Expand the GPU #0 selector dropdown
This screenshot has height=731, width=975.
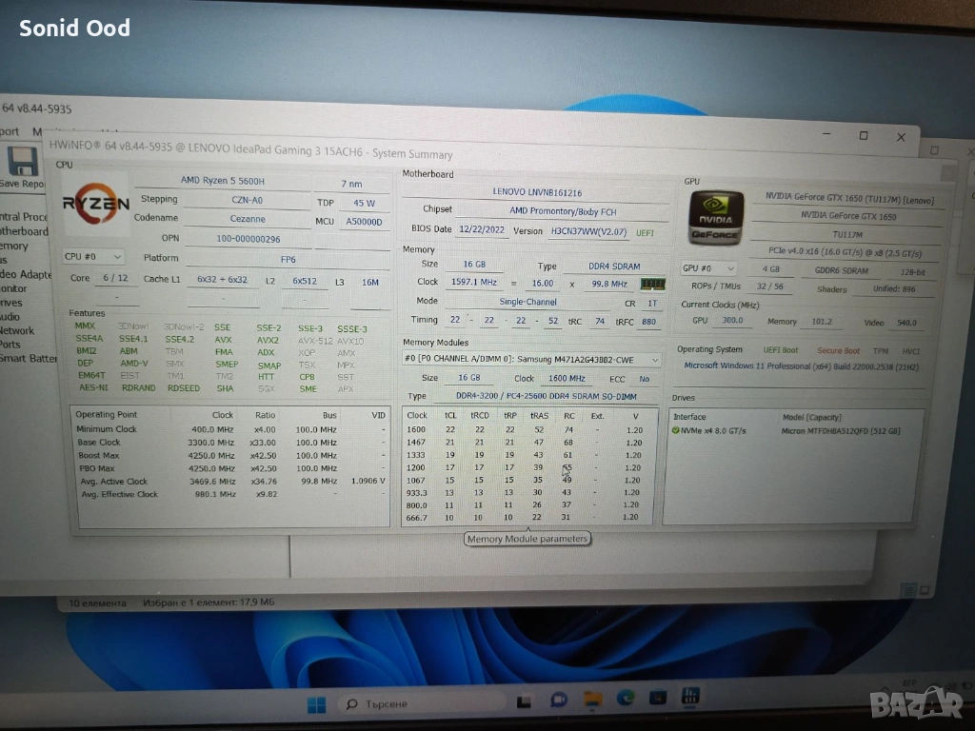(709, 269)
